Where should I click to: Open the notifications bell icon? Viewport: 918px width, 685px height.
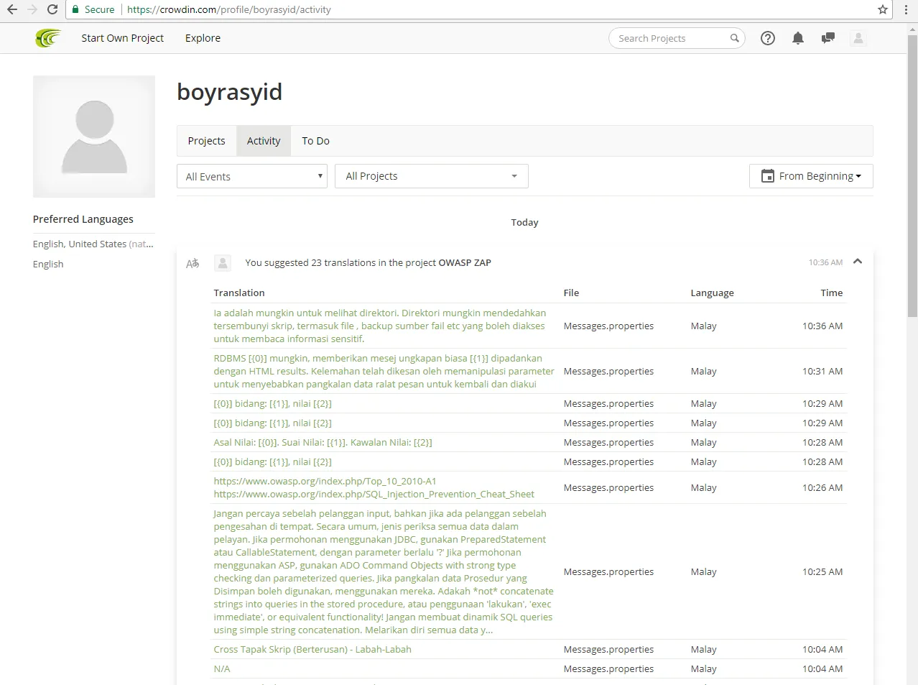797,38
